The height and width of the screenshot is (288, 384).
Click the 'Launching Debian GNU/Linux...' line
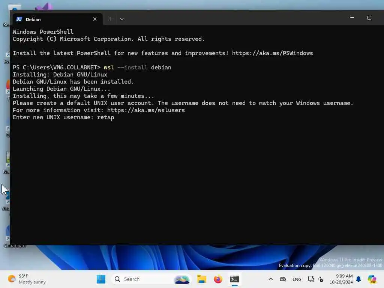[61, 88]
